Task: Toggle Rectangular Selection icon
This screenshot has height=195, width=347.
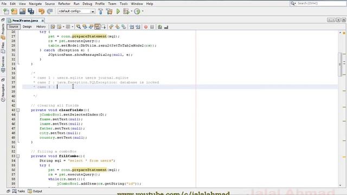Action: click(x=104, y=27)
